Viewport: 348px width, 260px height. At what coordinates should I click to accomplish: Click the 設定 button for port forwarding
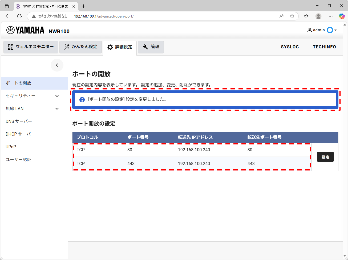click(325, 157)
